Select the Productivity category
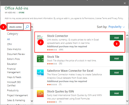 pyautogui.click(x=13, y=90)
